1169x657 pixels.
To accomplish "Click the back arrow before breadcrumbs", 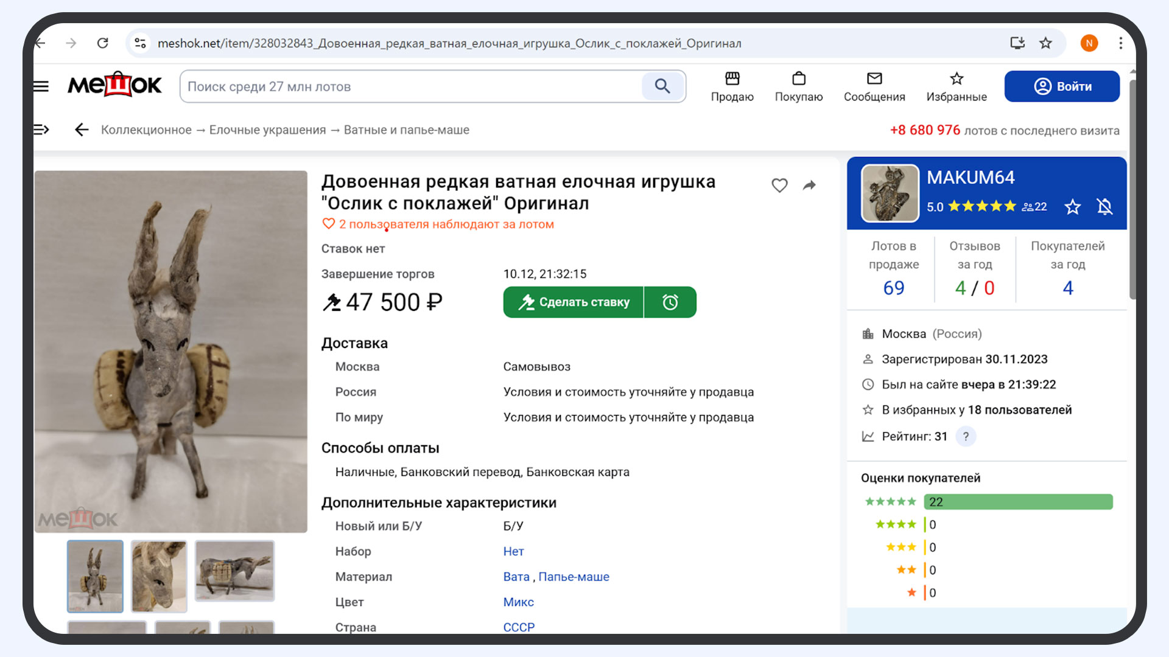I will [82, 130].
